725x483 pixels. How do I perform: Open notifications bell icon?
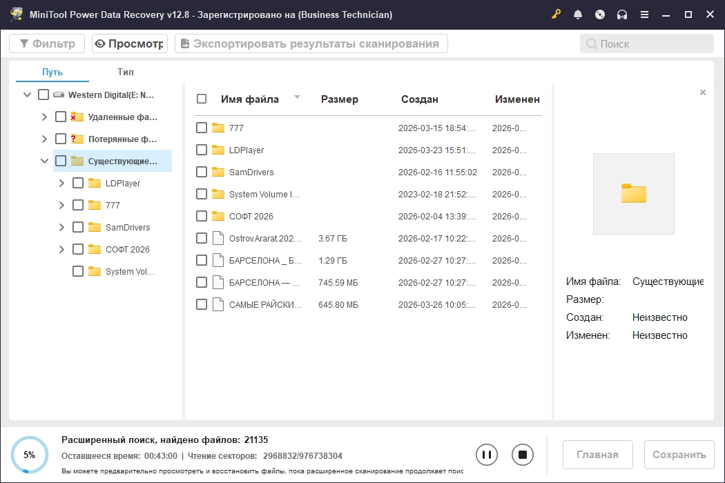click(x=577, y=14)
